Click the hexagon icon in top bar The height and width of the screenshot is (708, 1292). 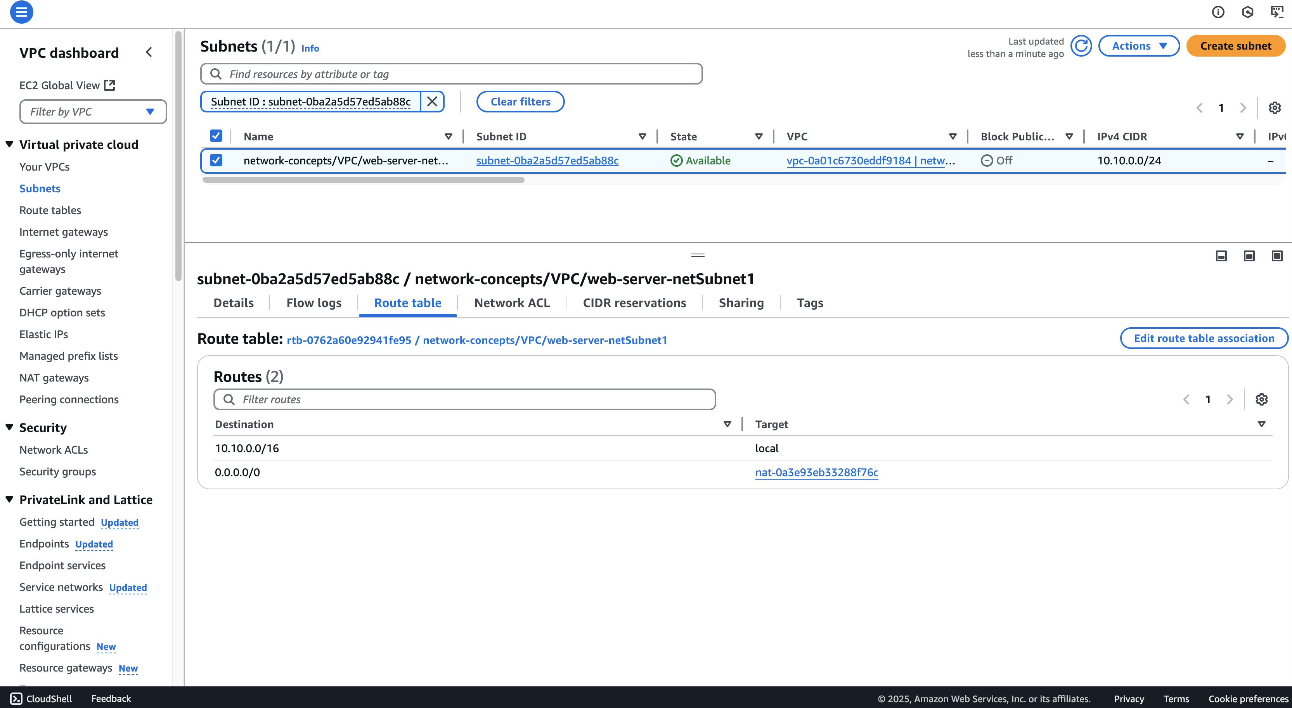[x=1247, y=12]
